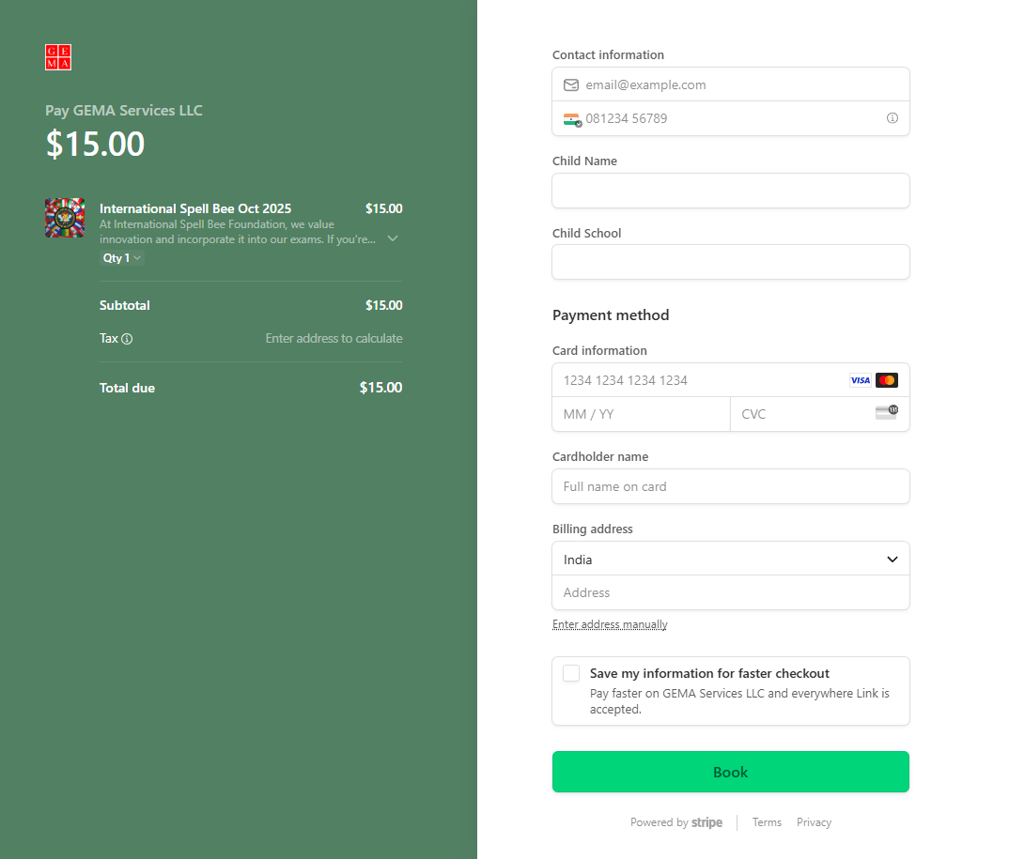Focus the card number field
Screen dimensions: 1009x859
click(700, 380)
